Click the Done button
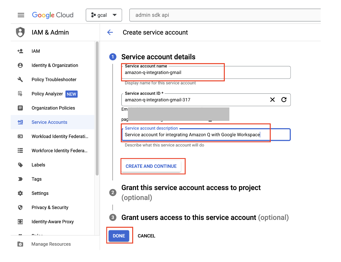Viewport: 341px width, 262px height. point(119,236)
